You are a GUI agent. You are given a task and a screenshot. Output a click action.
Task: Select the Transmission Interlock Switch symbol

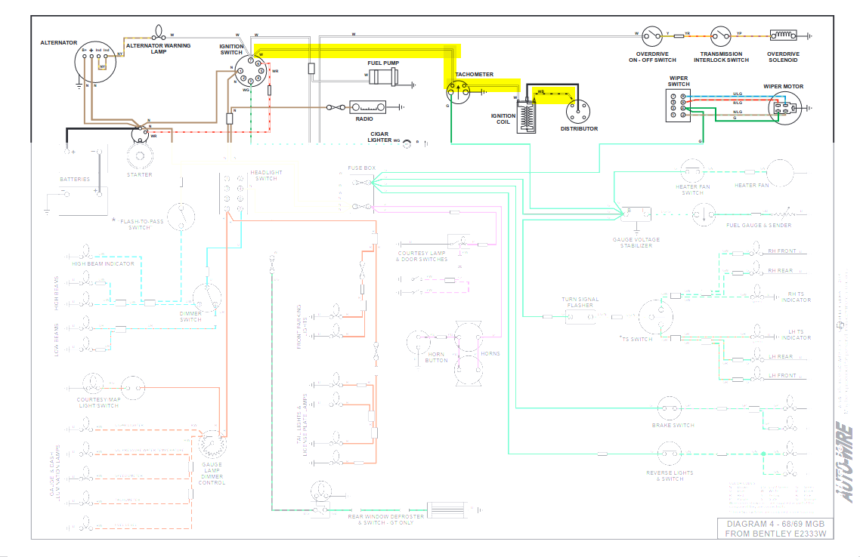pos(721,36)
